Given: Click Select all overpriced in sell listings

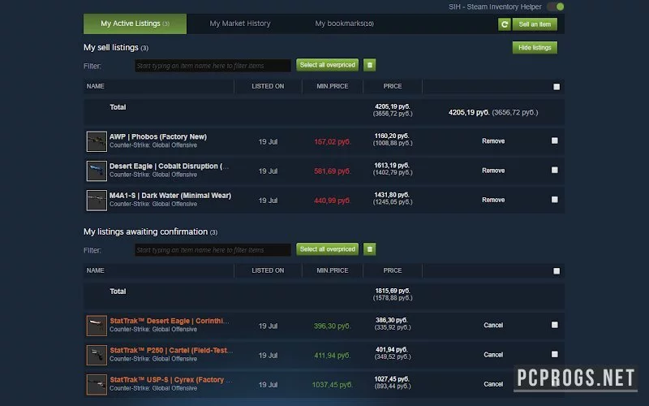Looking at the screenshot, I should click(x=328, y=65).
